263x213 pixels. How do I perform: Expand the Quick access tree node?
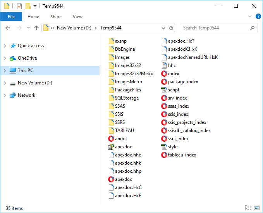[x=5, y=46]
